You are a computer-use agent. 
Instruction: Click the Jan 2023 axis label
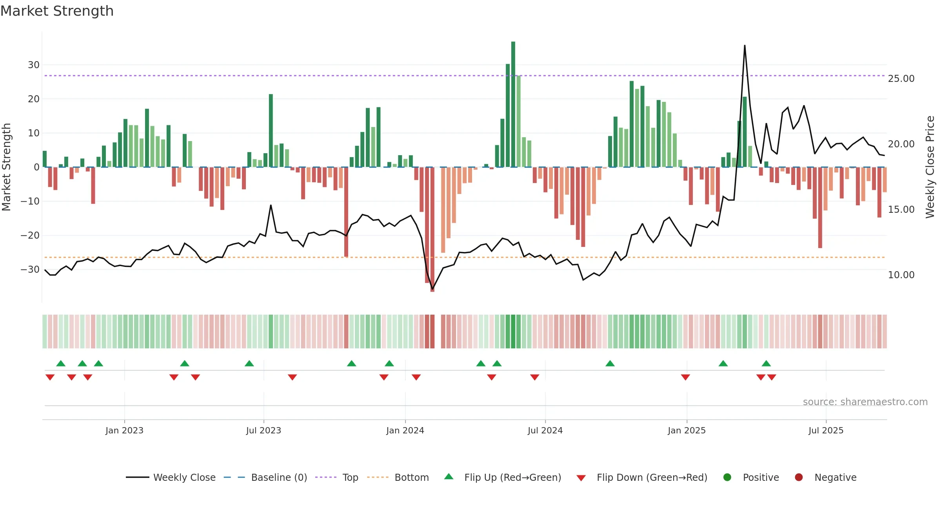pos(124,430)
